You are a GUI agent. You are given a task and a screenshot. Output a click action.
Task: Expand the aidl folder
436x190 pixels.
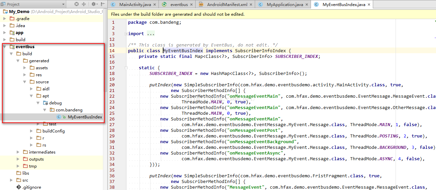coord(31,89)
